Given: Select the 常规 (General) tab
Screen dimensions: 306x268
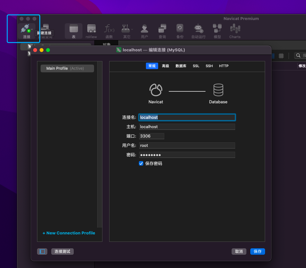Looking at the screenshot, I should click(152, 66).
